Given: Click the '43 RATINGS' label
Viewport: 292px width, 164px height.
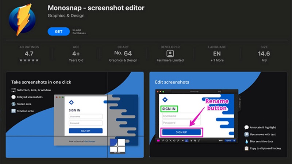Looking at the screenshot, I should pos(29,47).
